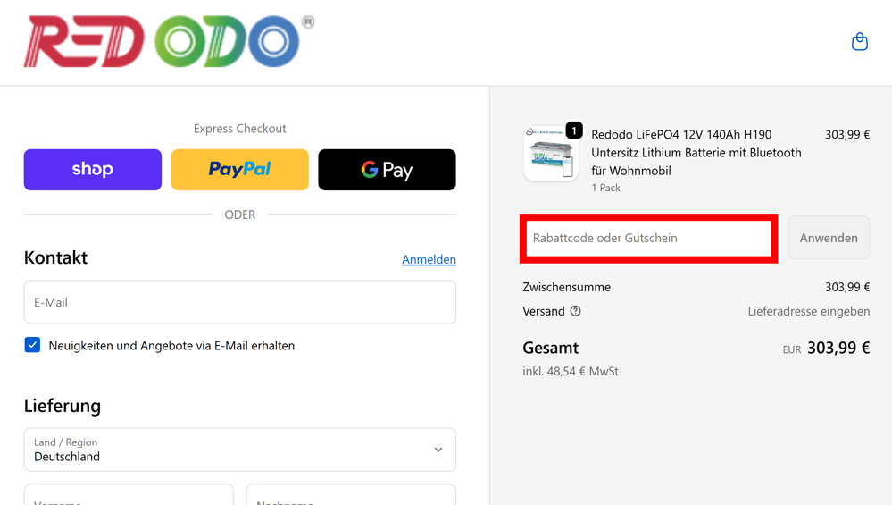Click the Gesamt total 303,99 € amount

pyautogui.click(x=838, y=348)
